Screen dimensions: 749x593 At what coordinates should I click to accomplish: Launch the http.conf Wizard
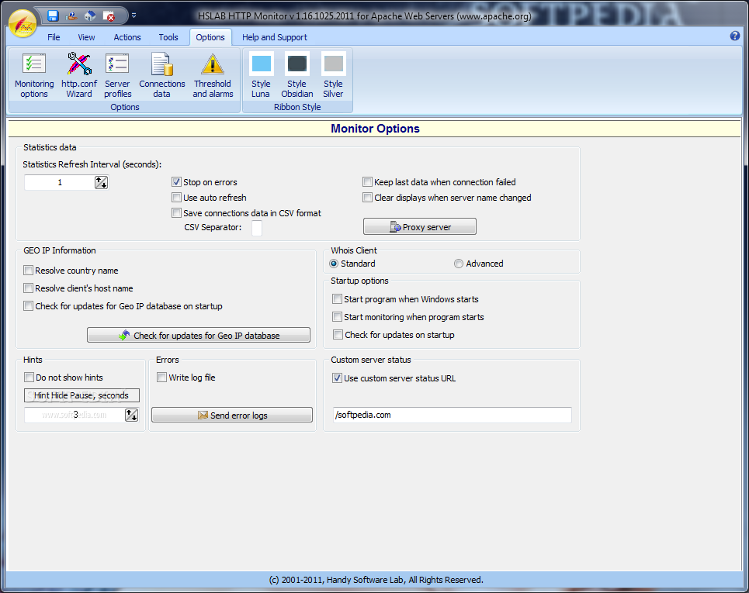79,75
